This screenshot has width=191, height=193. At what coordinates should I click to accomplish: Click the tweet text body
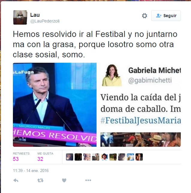click(95, 44)
